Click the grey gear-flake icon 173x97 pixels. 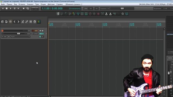[94, 14]
